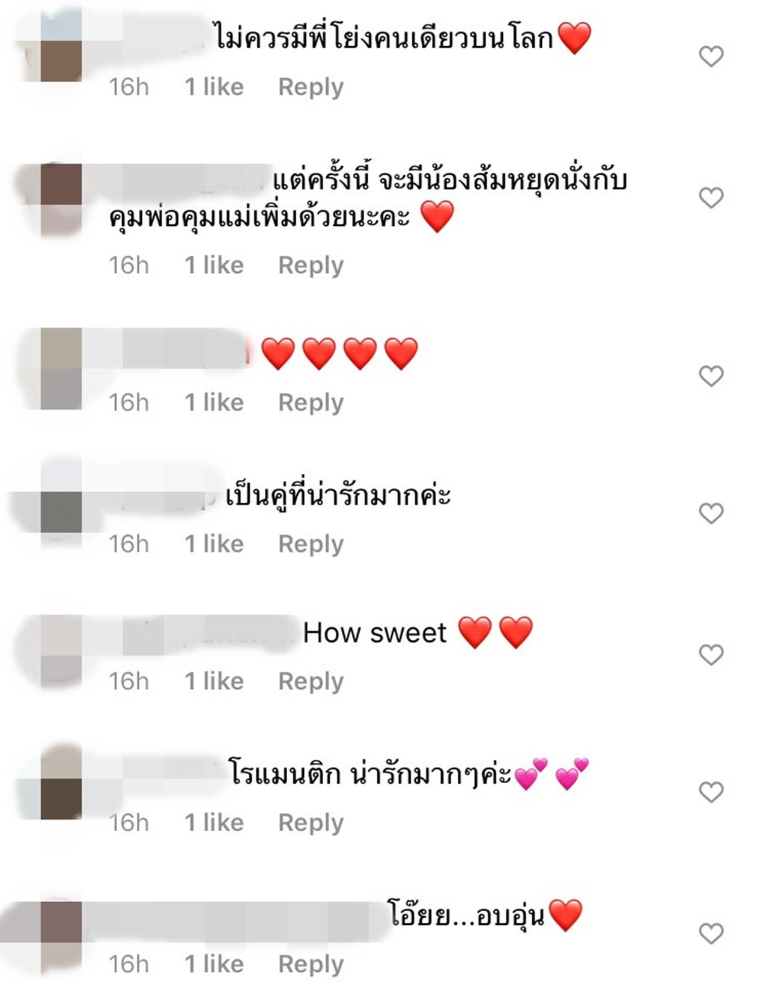This screenshot has width=769, height=991.
Task: Like the 'โรแมนติก น่ารักมากๆค่ะ' comment
Action: [x=711, y=793]
